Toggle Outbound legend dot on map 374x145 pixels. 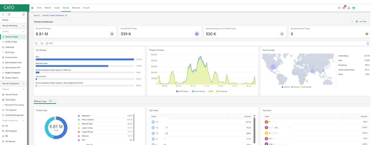pyautogui.click(x=283, y=87)
